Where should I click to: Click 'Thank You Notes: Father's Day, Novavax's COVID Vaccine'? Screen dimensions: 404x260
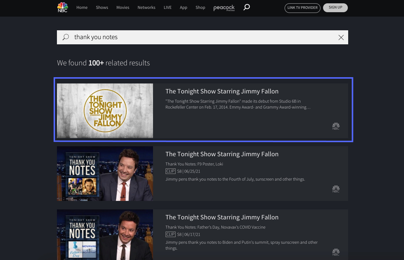pos(215,227)
